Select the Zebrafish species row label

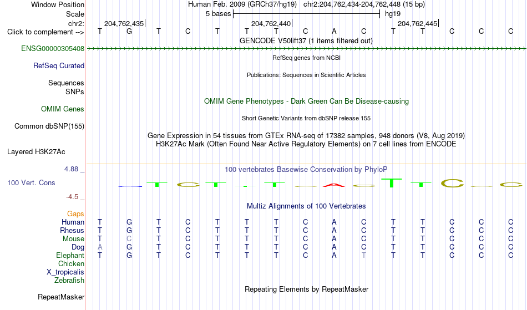pyautogui.click(x=69, y=281)
